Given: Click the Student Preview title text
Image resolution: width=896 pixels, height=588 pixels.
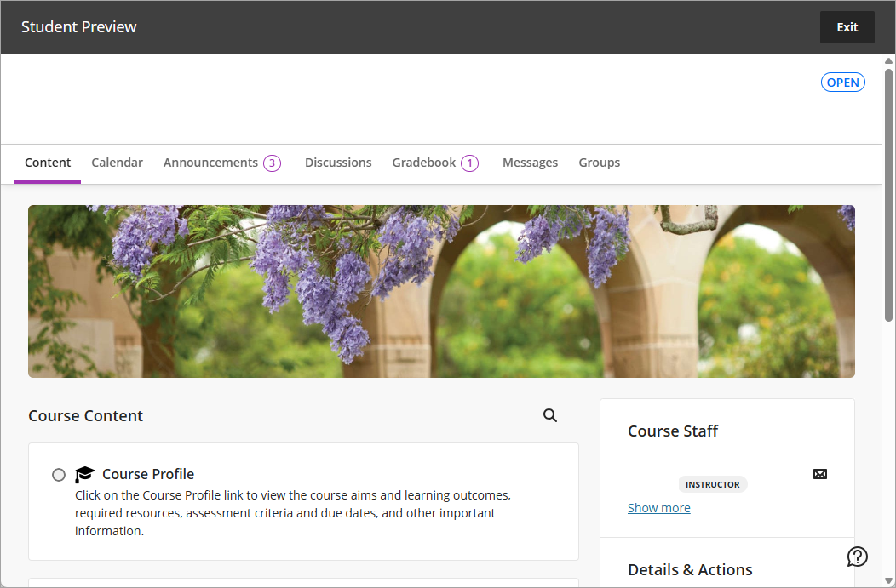Looking at the screenshot, I should [79, 27].
